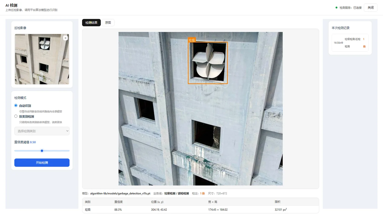The width and height of the screenshot is (383, 217).
Task: Open the 16:38:49 detection record card
Action: pyautogui.click(x=350, y=43)
